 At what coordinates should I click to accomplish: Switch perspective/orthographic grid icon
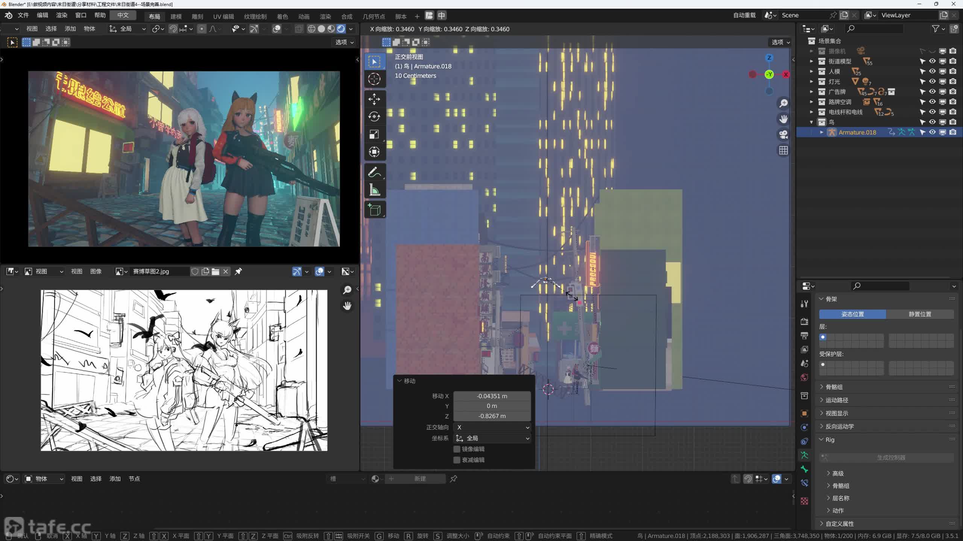(783, 150)
